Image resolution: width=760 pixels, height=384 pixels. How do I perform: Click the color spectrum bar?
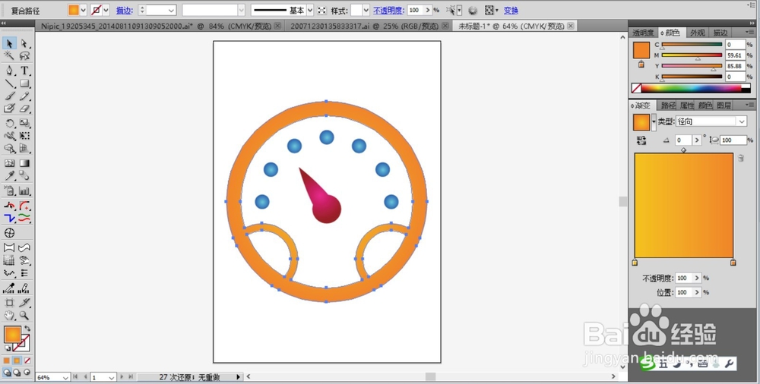pyautogui.click(x=691, y=89)
